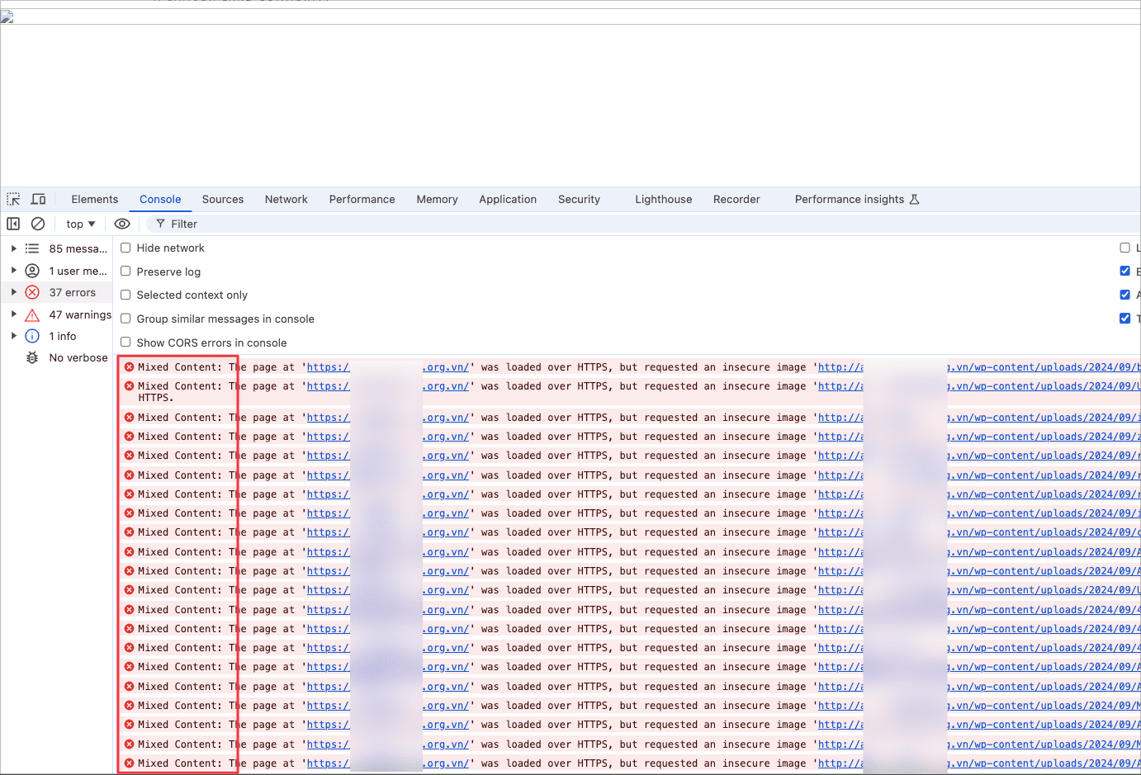This screenshot has height=775, width=1141.
Task: Select the red errors circle icon
Action: (x=32, y=292)
